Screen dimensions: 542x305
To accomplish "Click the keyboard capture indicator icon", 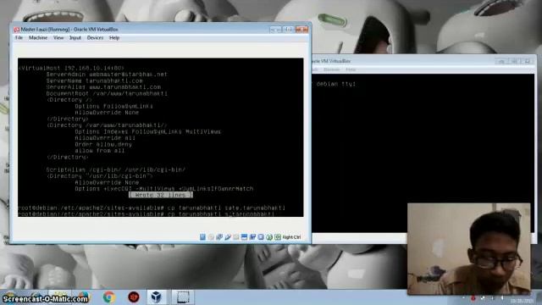I will (278, 237).
